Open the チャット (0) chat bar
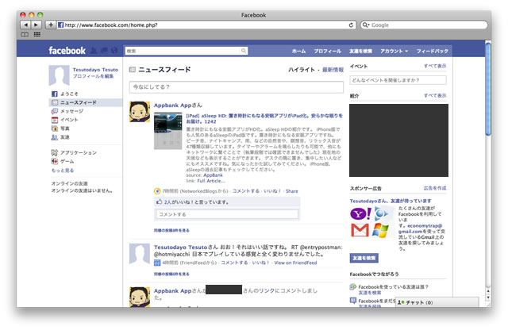This screenshot has height=330, width=508. pos(437,302)
